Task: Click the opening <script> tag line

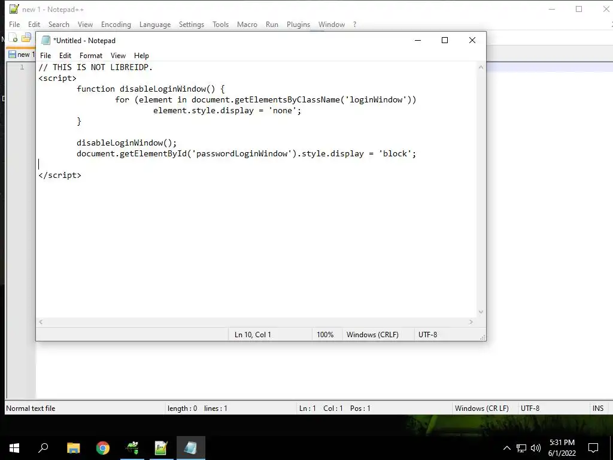Action: (57, 78)
